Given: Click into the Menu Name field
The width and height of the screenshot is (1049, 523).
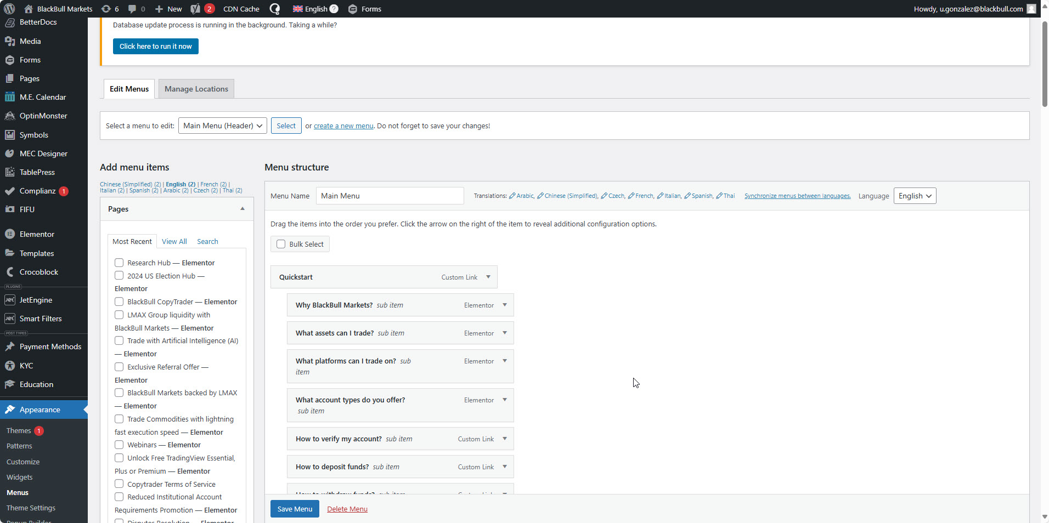Looking at the screenshot, I should click(x=390, y=196).
